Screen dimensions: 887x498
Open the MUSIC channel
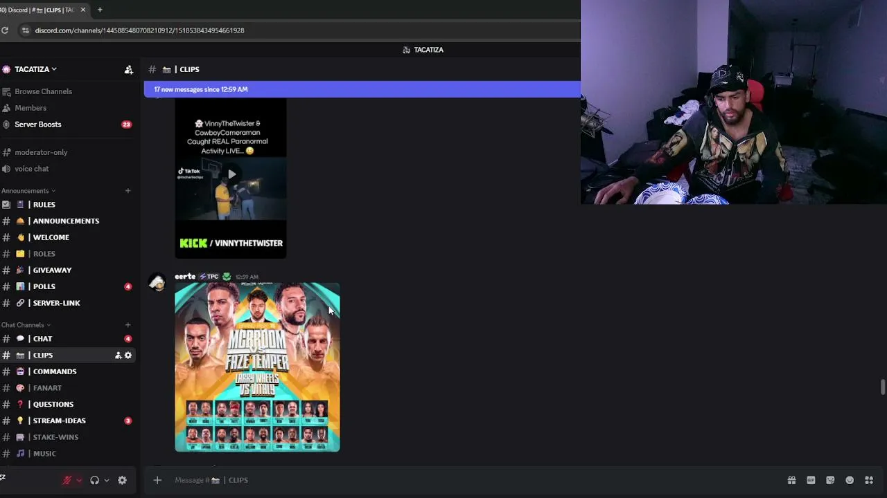pyautogui.click(x=44, y=454)
